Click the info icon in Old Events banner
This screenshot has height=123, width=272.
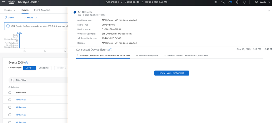point(8,26)
